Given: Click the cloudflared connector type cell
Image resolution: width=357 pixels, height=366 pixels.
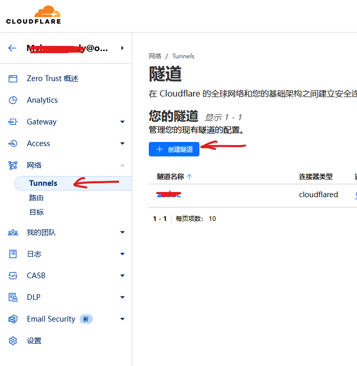Looking at the screenshot, I should click(x=318, y=195).
